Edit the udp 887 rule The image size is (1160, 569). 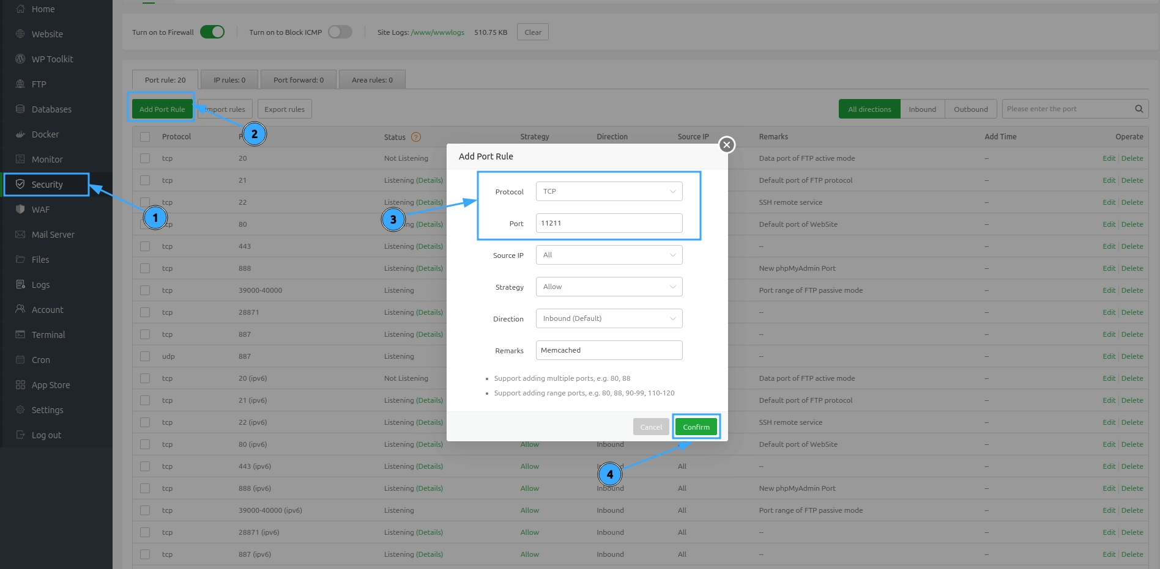coord(1109,356)
